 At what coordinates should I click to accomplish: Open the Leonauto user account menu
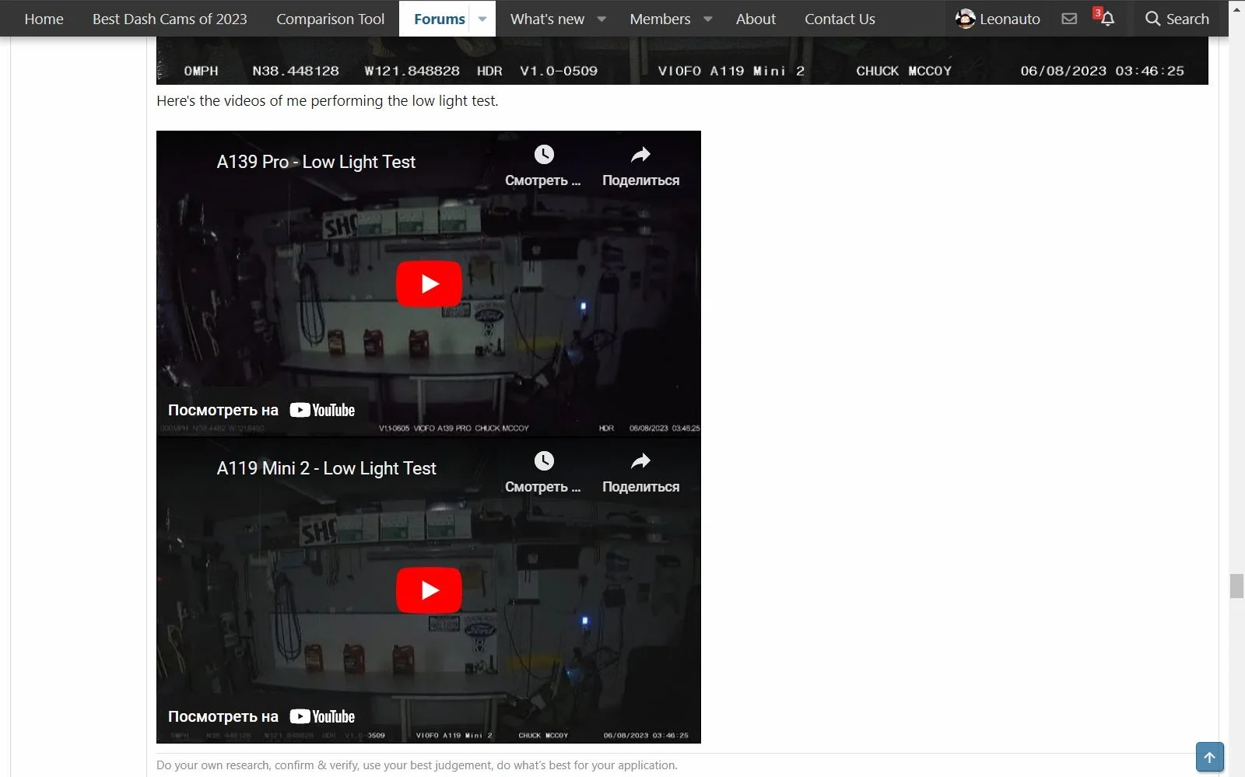click(x=998, y=19)
